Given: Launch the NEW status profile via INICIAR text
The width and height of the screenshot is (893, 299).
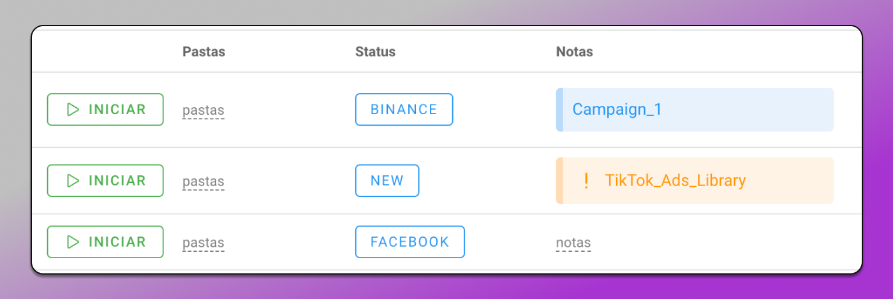Looking at the screenshot, I should tap(117, 180).
